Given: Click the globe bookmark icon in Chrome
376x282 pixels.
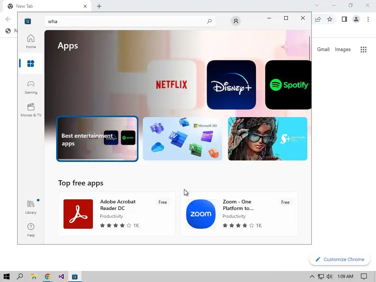Looking at the screenshot, I should (8, 31).
